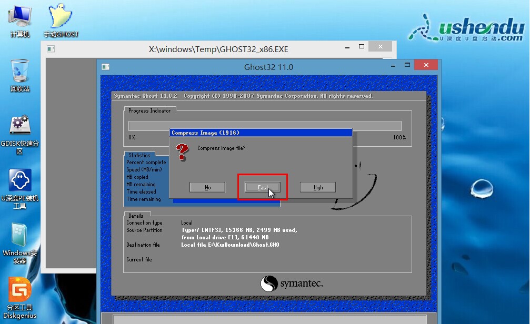Click the X:\windows\Temp\GHOST32_x86.EXE title text
530x324 pixels.
[218, 49]
